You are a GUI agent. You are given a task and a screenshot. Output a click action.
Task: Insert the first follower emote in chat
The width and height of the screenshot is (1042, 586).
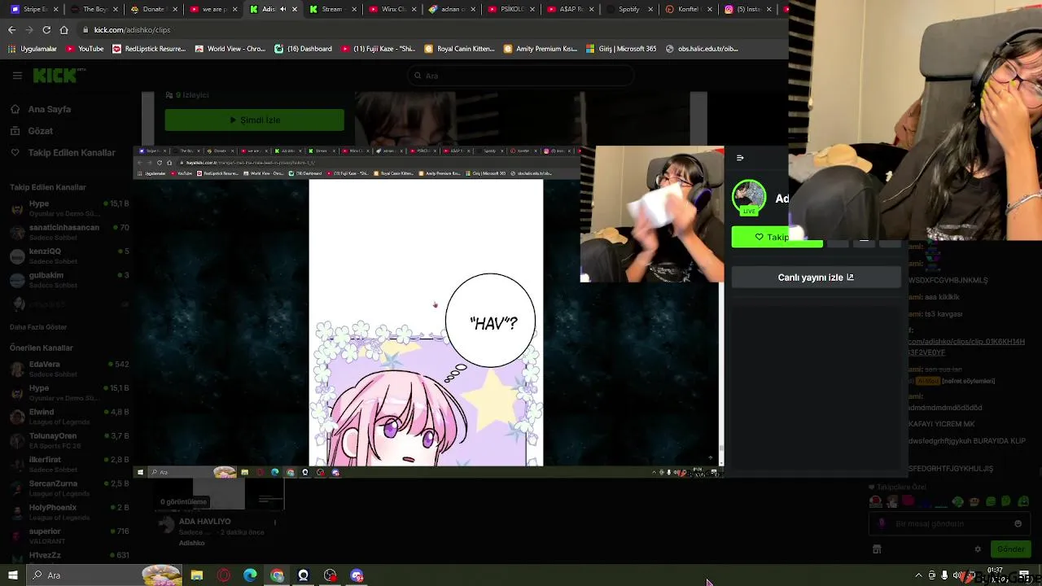coord(876,502)
